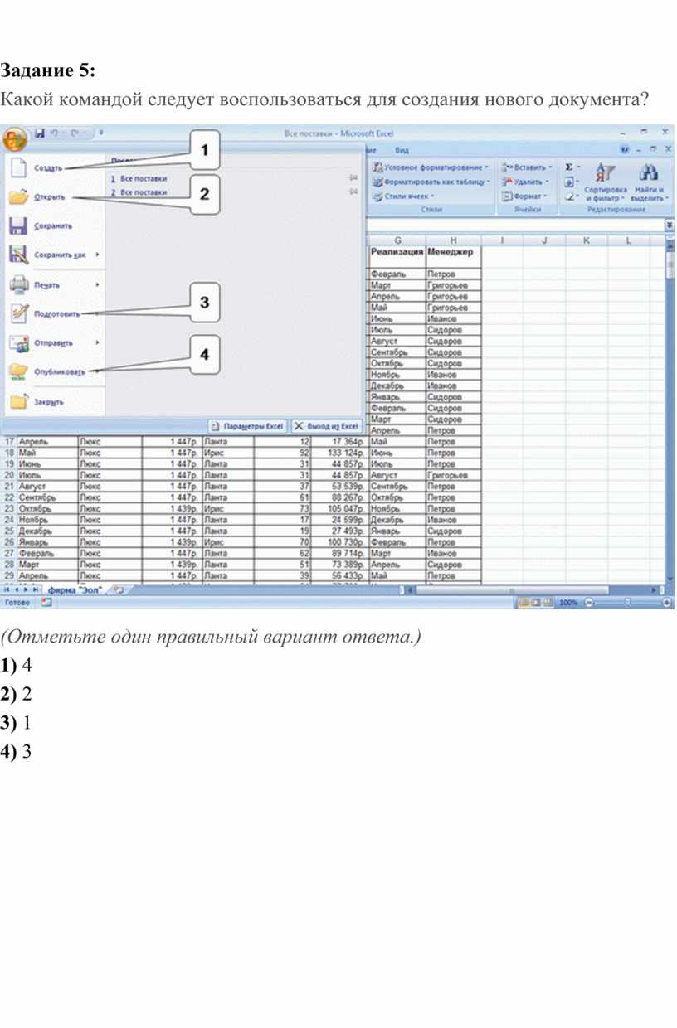677x1028 pixels.
Task: Switch to Page Break Preview button
Action: tap(548, 603)
